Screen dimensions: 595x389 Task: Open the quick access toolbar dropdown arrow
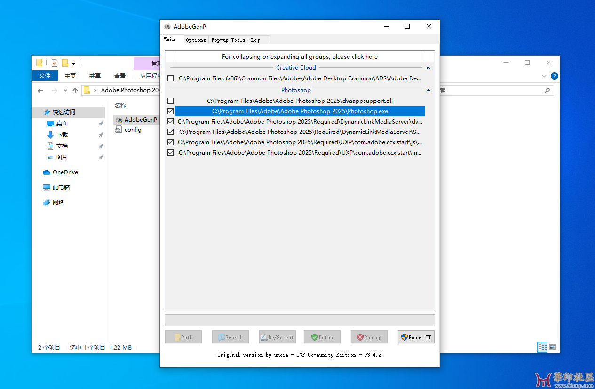[74, 63]
